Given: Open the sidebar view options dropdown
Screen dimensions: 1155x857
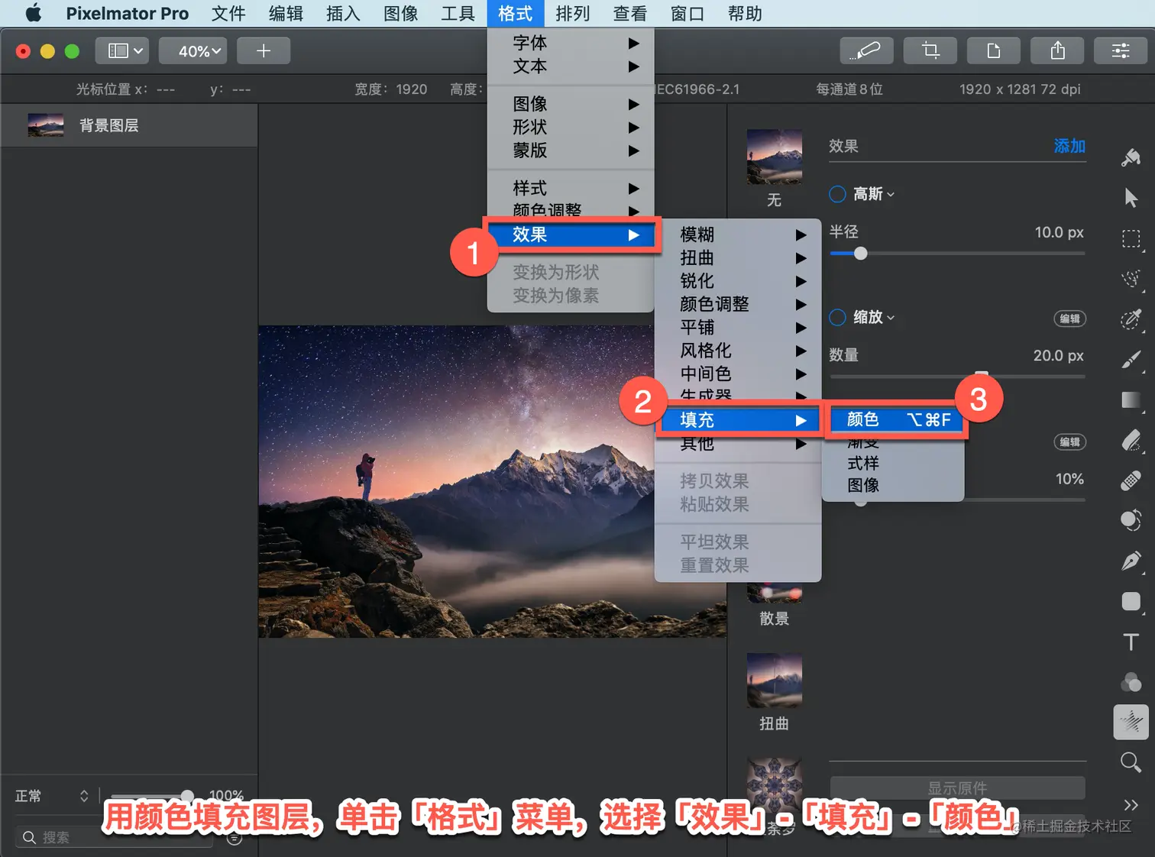Looking at the screenshot, I should coord(124,50).
